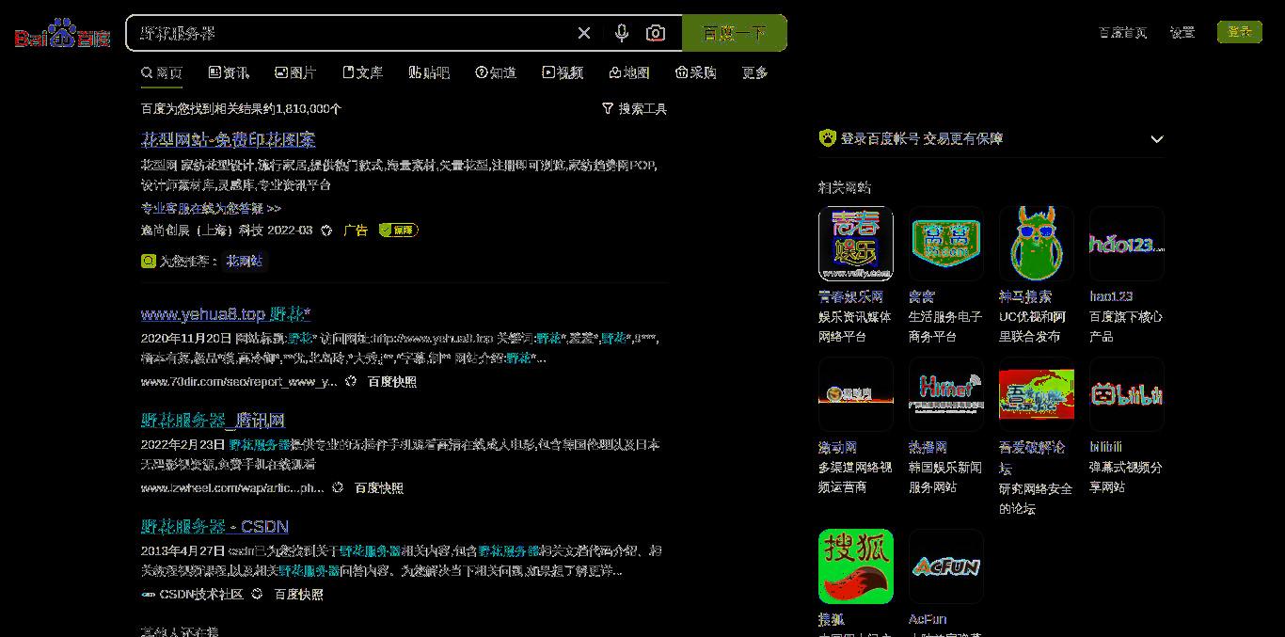1285x637 pixels.
Task: Click the AcFun text link
Action: (x=928, y=619)
